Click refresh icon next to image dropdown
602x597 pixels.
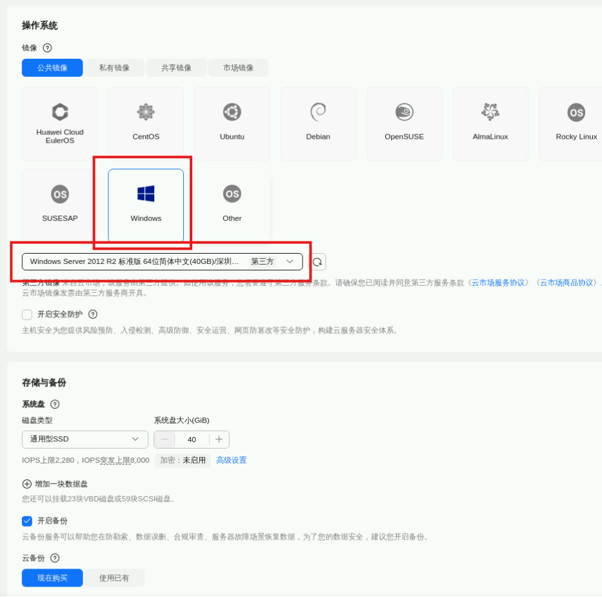pyautogui.click(x=317, y=261)
